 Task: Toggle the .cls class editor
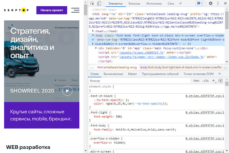pyautogui.click(x=205, y=81)
